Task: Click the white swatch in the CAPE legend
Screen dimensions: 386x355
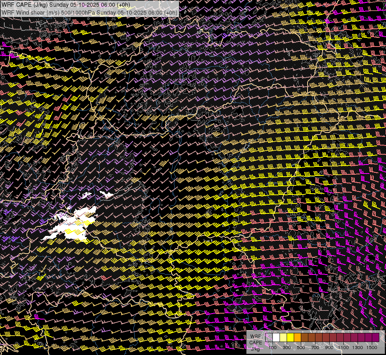Action: click(x=276, y=337)
